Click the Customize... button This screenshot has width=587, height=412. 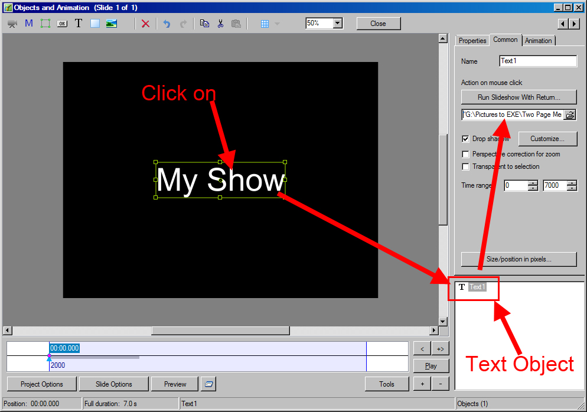click(x=547, y=139)
